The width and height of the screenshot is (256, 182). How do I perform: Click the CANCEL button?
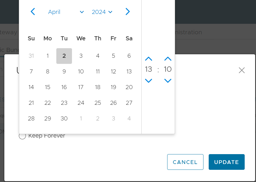[185, 162]
